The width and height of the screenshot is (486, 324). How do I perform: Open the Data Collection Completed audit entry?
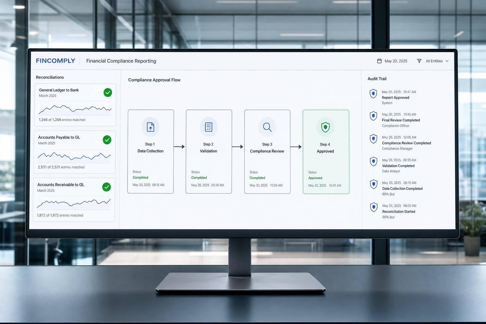397,188
